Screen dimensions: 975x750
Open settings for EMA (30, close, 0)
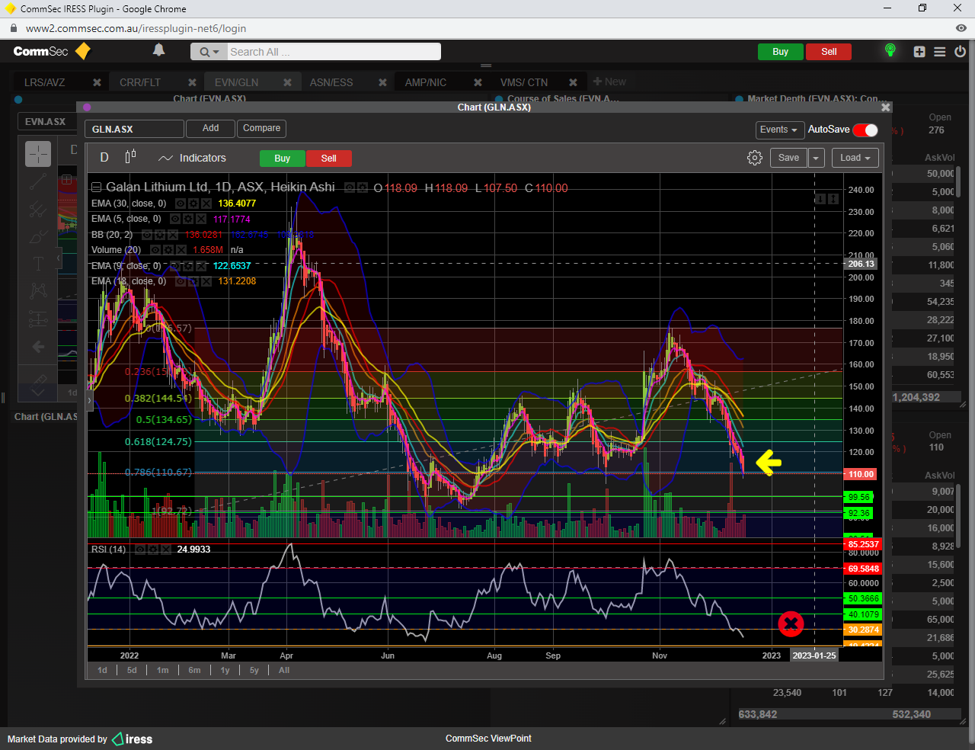[193, 204]
